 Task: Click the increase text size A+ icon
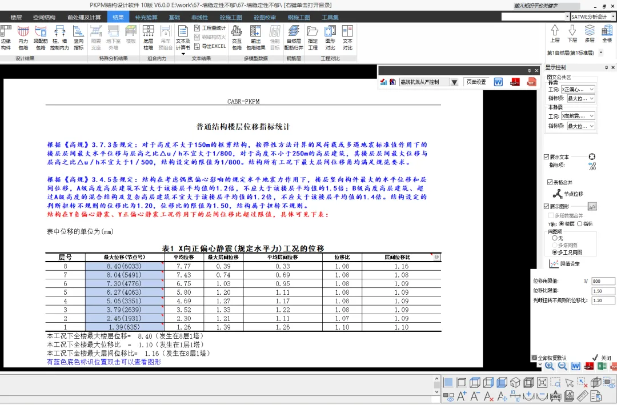click(x=462, y=396)
